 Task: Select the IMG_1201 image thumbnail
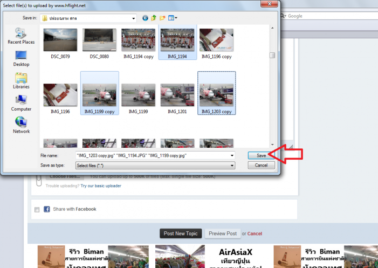pyautogui.click(x=177, y=97)
